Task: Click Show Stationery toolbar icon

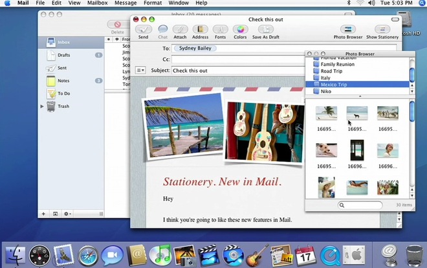Action: click(382, 29)
